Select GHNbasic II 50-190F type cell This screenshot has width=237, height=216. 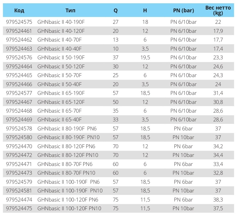(61, 58)
